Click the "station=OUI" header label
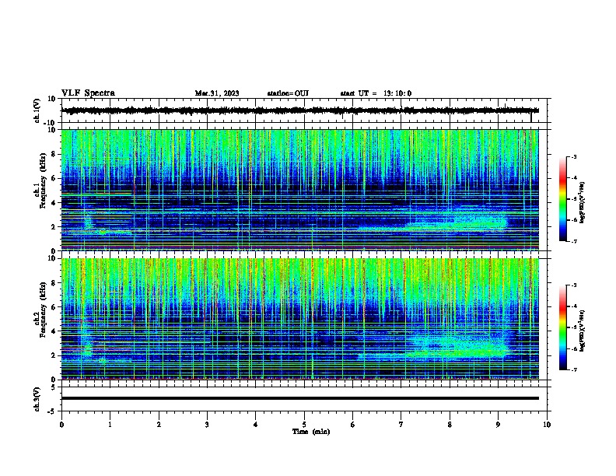Viewport: 616px width, 476px height. (x=288, y=93)
